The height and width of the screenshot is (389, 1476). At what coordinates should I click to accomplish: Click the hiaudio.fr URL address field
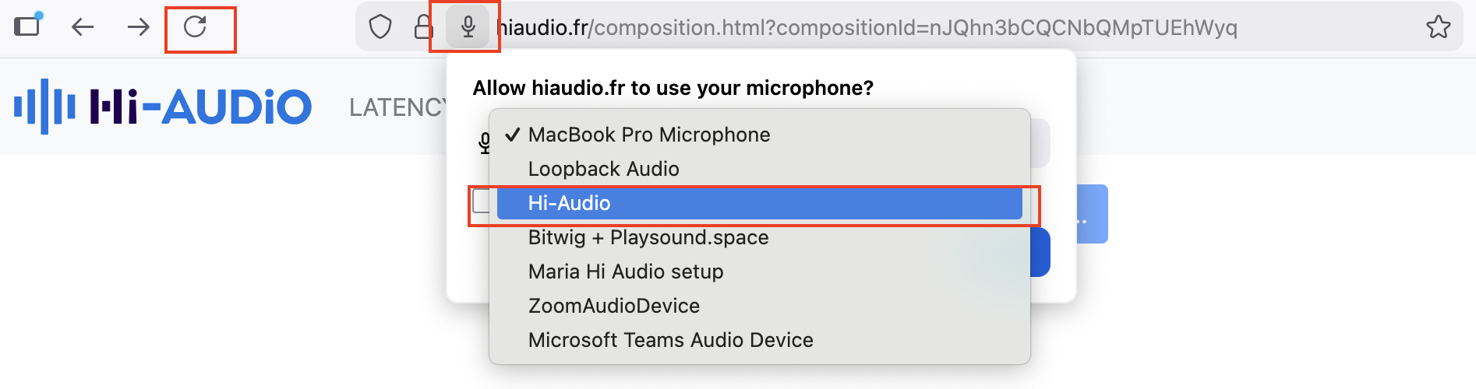click(865, 27)
